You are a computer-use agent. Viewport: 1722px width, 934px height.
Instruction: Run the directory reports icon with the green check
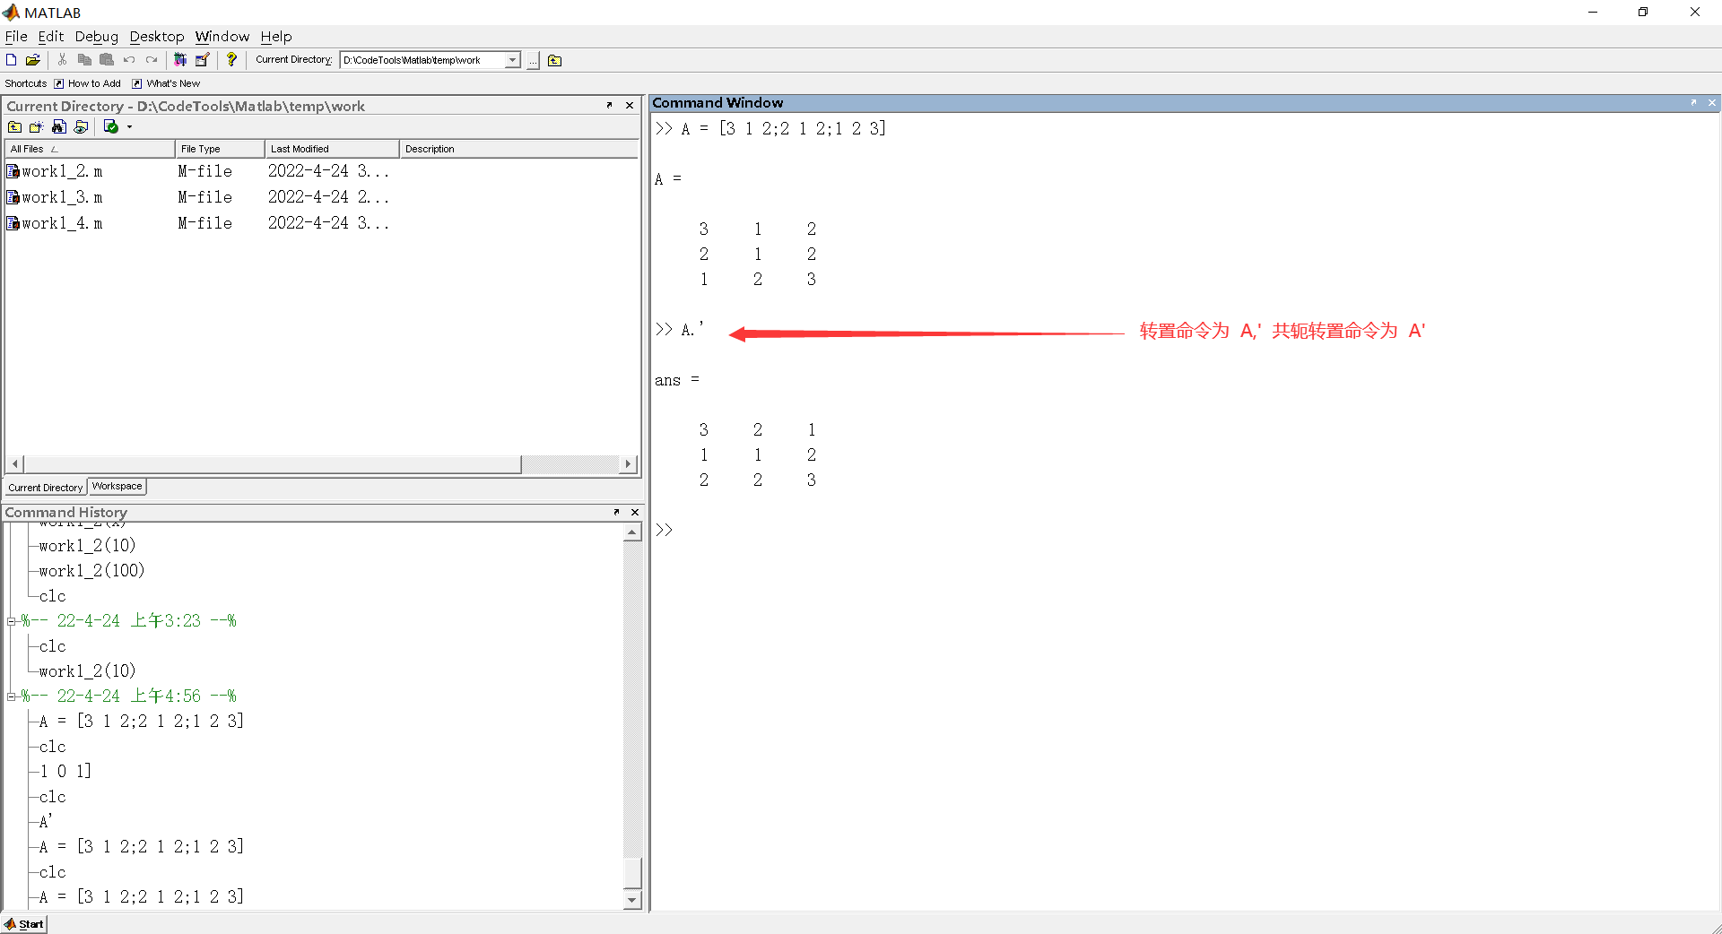click(x=111, y=126)
